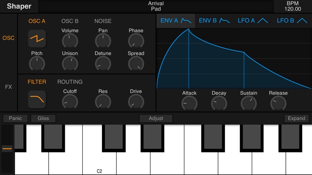
Task: Click the Expand button
Action: [x=297, y=119]
